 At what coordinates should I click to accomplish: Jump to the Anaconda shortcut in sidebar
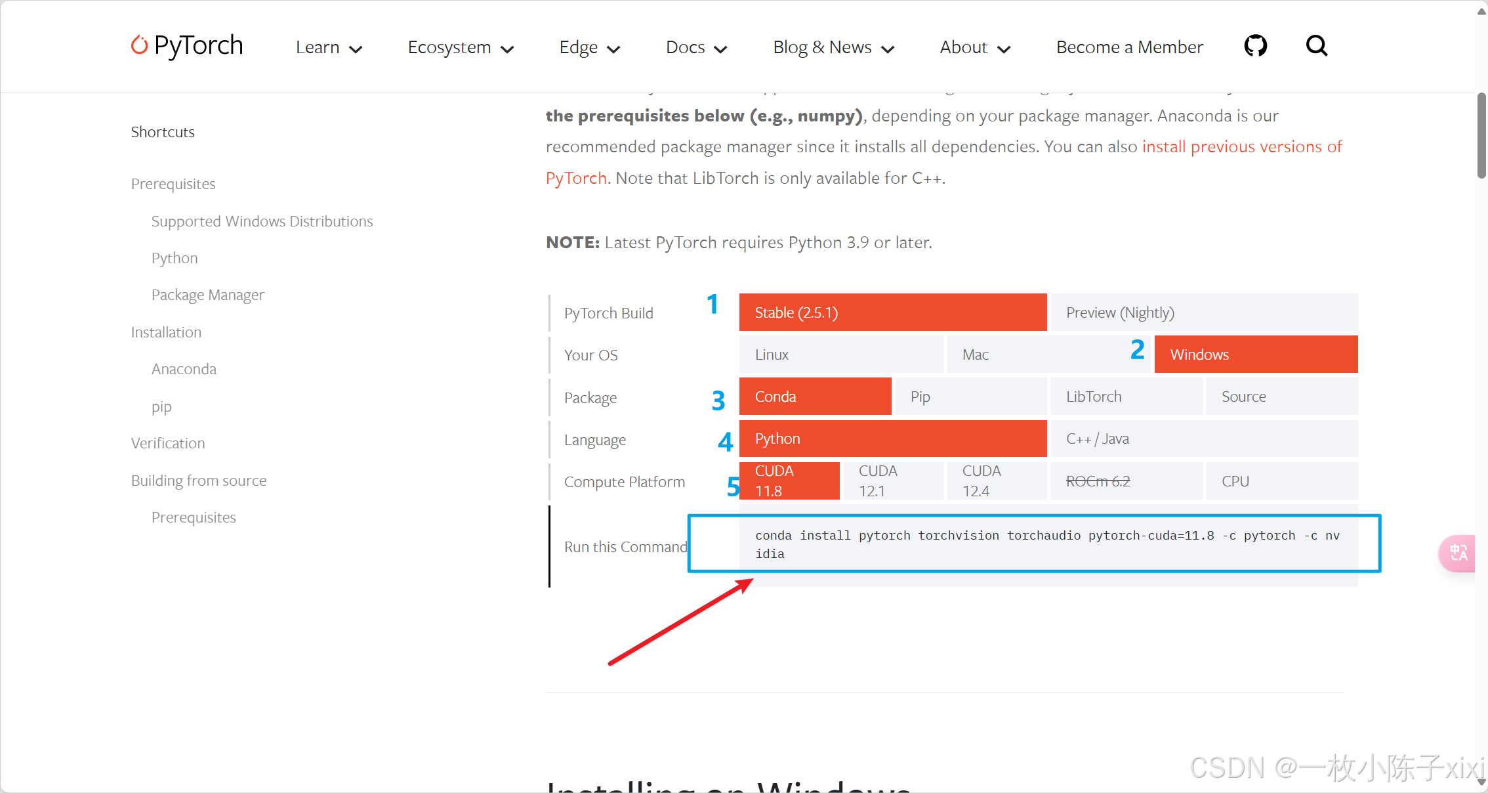point(184,369)
